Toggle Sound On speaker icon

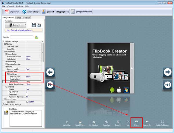147,122
